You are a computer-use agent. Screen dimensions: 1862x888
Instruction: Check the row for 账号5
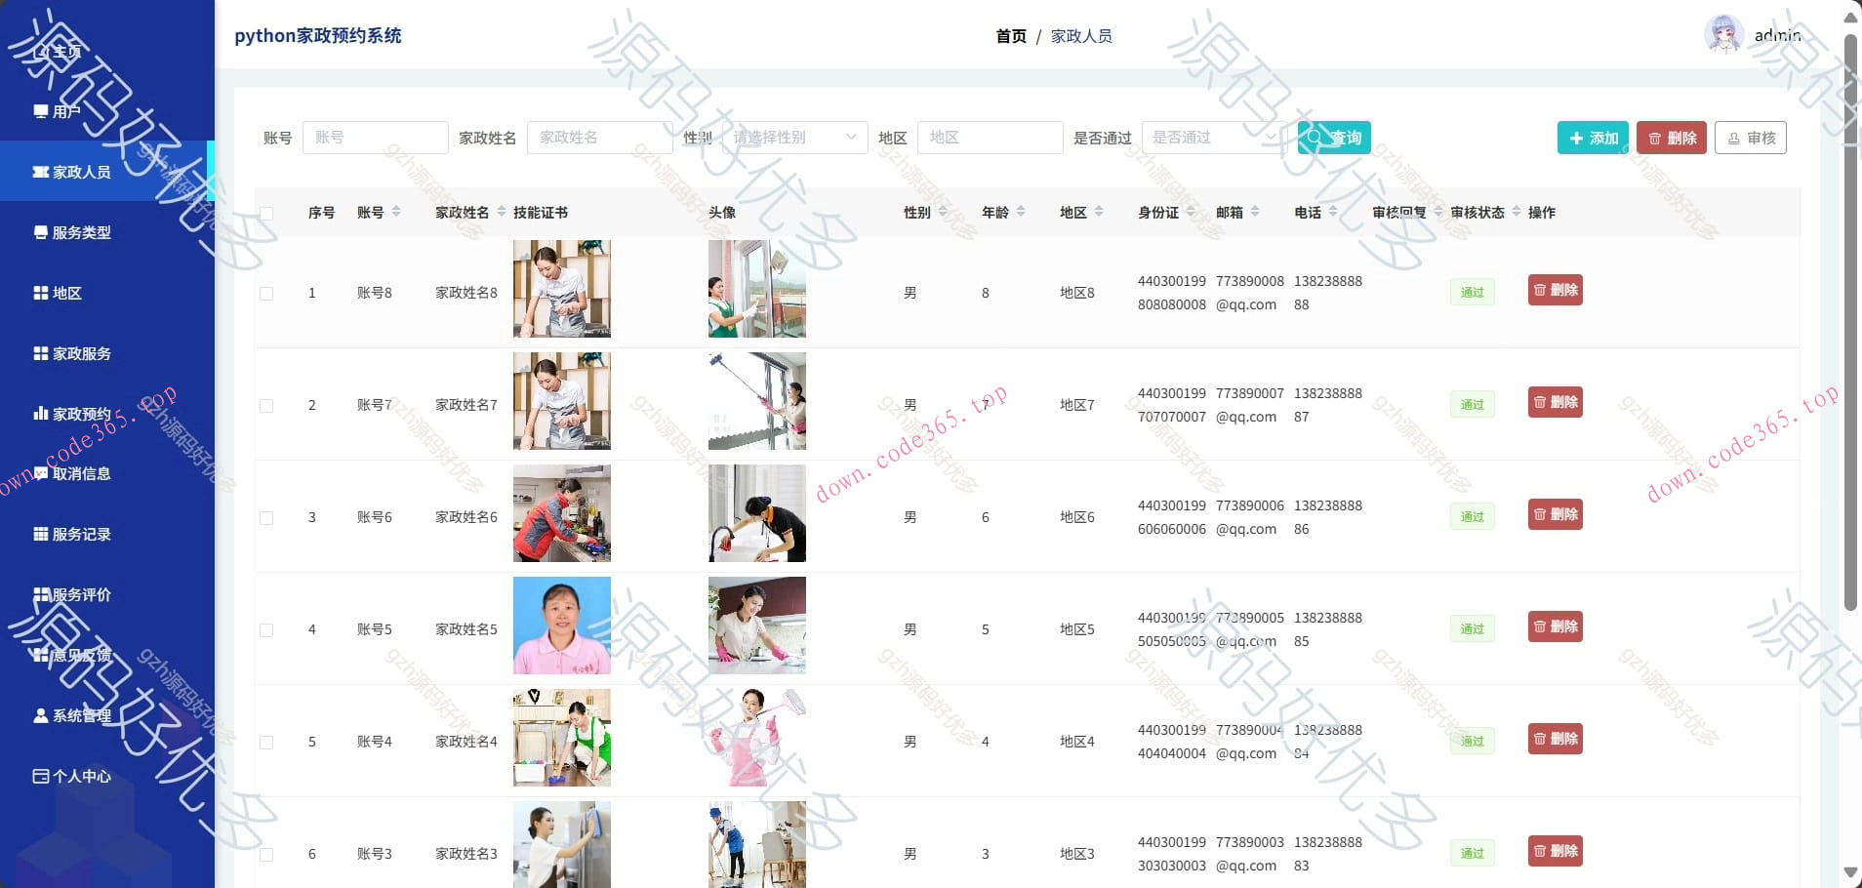pos(266,629)
